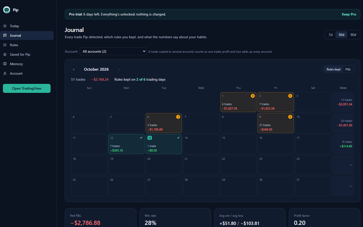Image resolution: width=363 pixels, height=227 pixels.
Task: Switch calendar to P&L view
Action: click(348, 70)
